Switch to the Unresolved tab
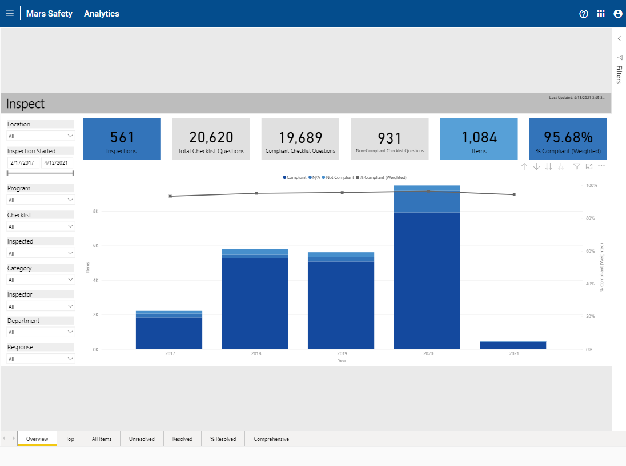The height and width of the screenshot is (466, 626). [142, 439]
